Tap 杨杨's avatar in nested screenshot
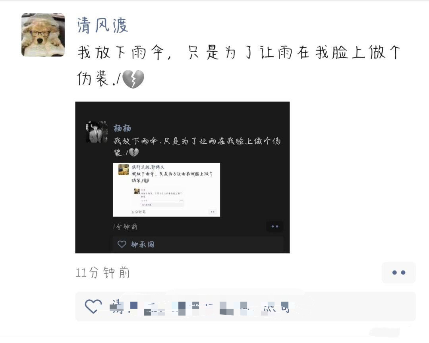 (x=97, y=132)
